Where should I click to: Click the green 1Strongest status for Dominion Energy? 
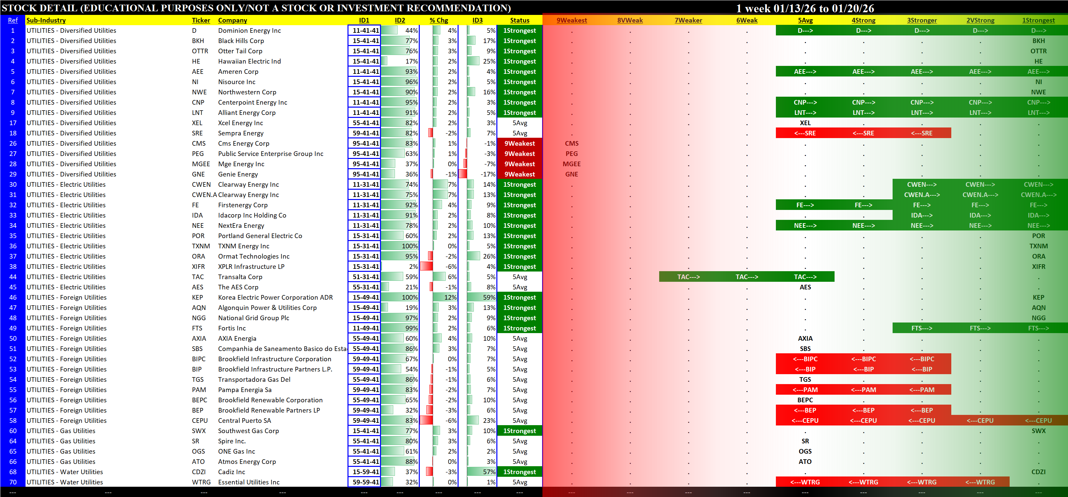[x=519, y=31]
